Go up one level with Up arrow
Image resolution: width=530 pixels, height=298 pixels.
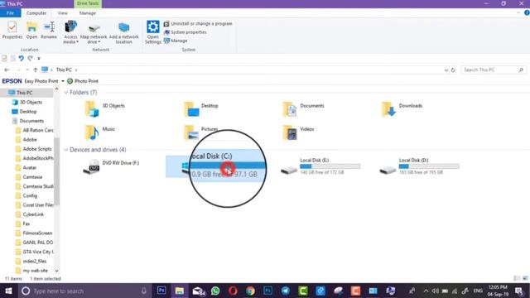pyautogui.click(x=36, y=70)
